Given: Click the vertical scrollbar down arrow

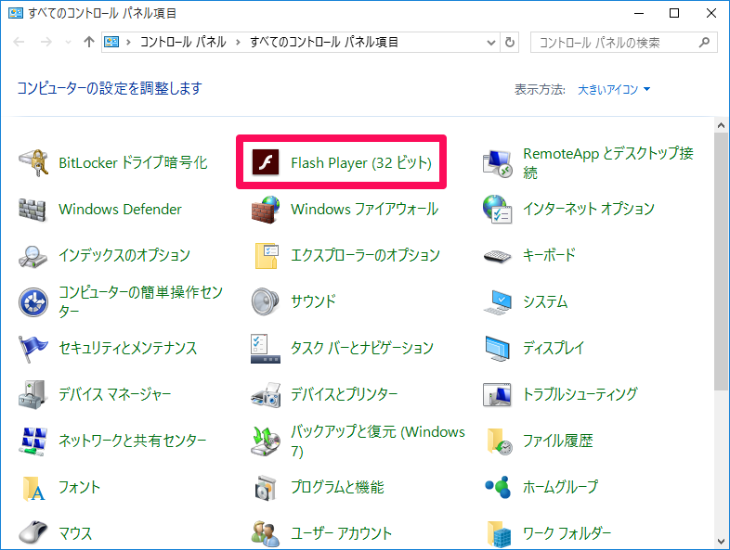Looking at the screenshot, I should [x=721, y=542].
